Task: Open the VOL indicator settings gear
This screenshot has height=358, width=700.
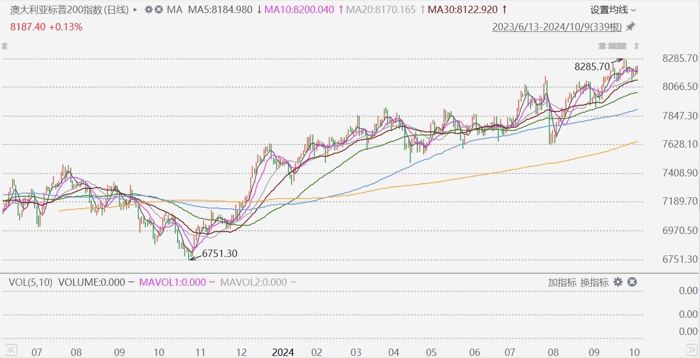Action: pyautogui.click(x=618, y=282)
